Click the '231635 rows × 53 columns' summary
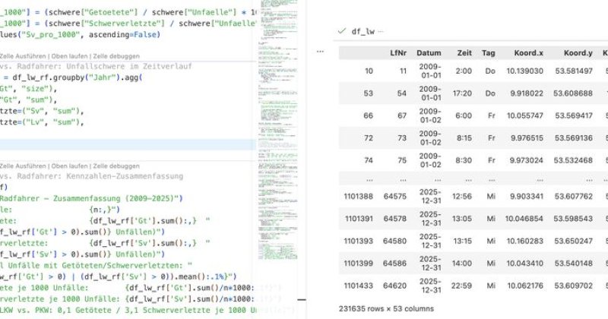The image size is (608, 319). click(x=386, y=309)
